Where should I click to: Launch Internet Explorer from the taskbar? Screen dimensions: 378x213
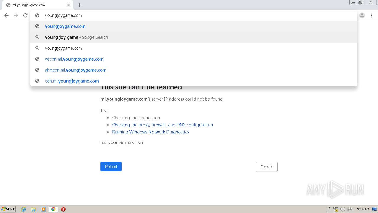24,209
